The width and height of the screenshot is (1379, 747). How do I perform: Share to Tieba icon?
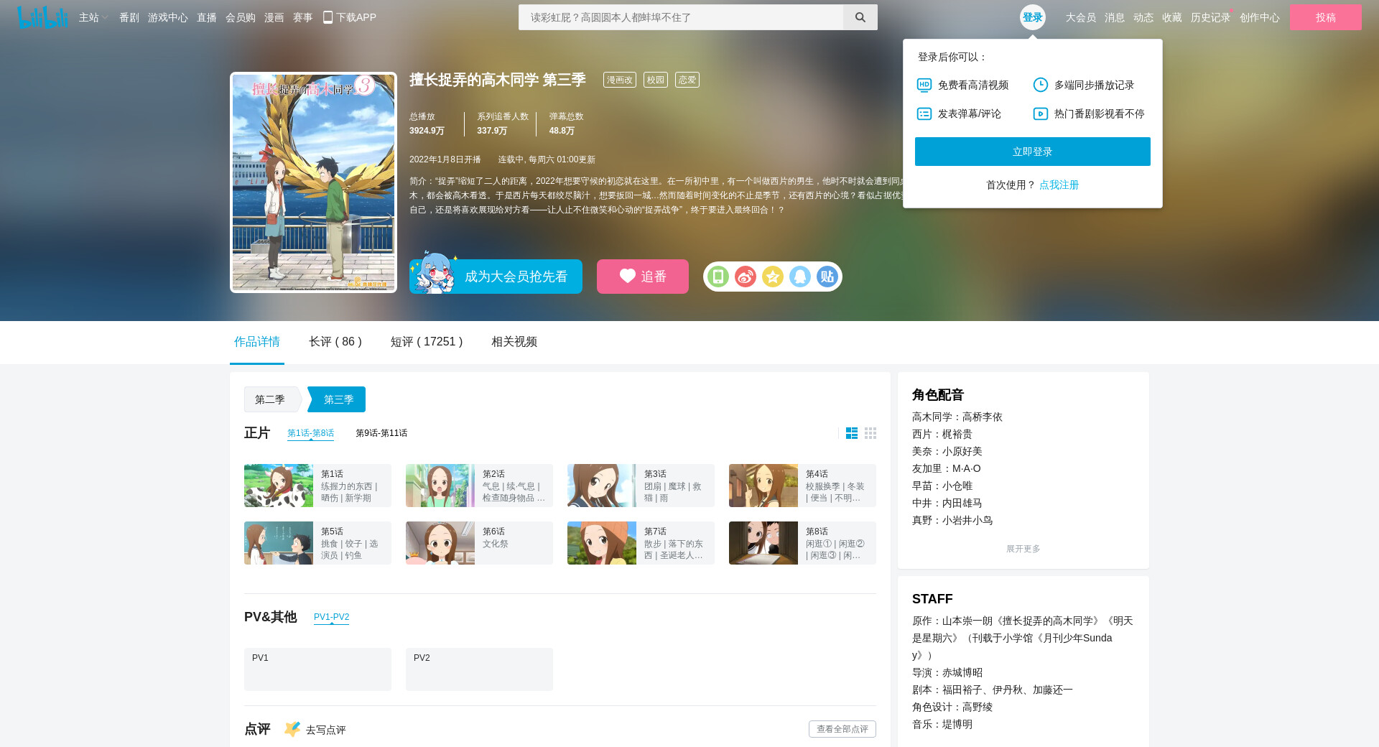coord(827,277)
